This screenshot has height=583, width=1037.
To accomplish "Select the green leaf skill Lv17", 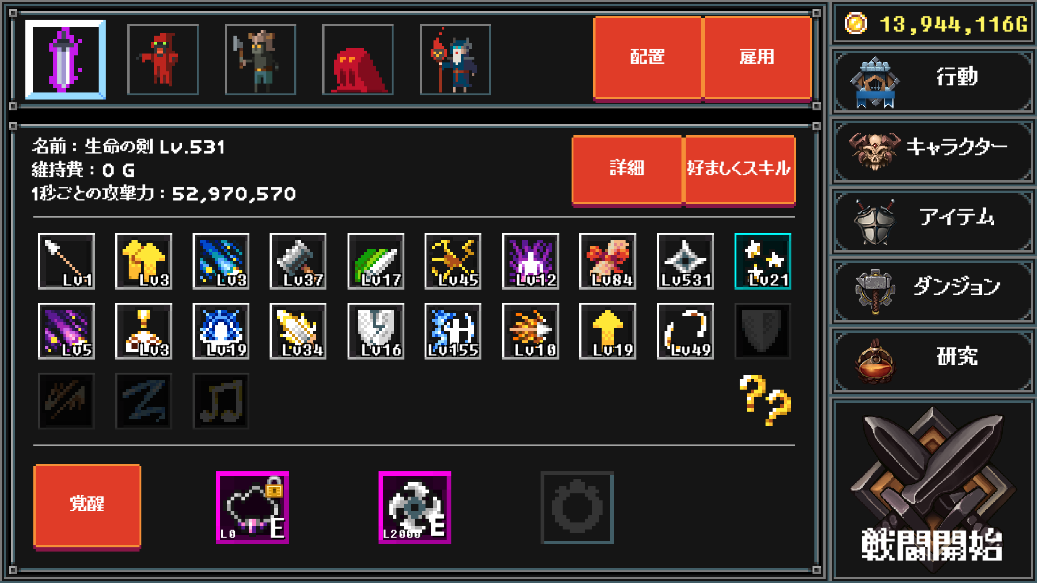I will (376, 261).
